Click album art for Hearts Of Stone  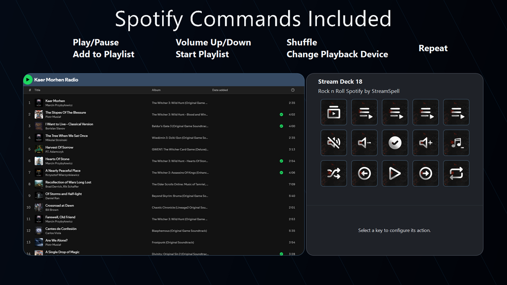coord(39,161)
